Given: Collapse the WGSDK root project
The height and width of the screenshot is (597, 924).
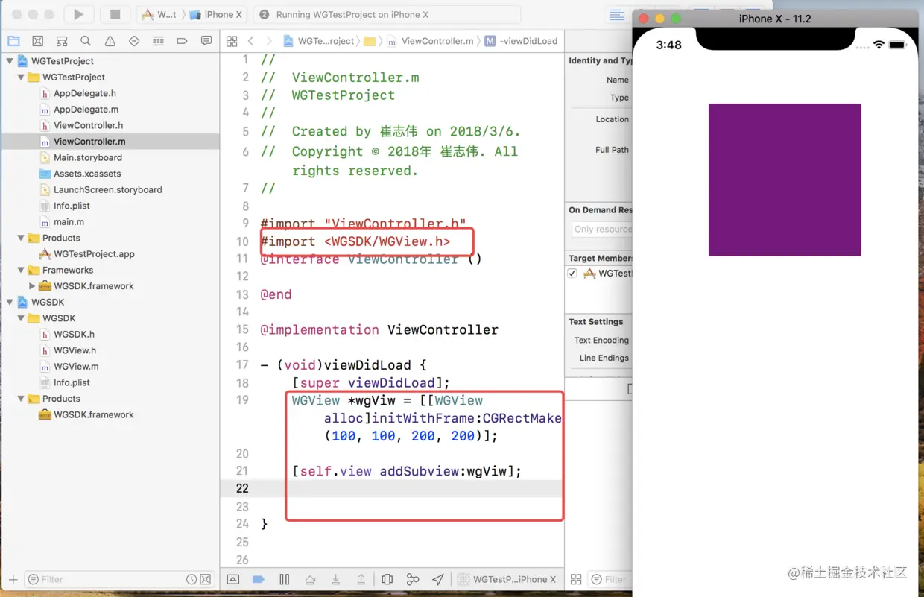Looking at the screenshot, I should pyautogui.click(x=10, y=303).
